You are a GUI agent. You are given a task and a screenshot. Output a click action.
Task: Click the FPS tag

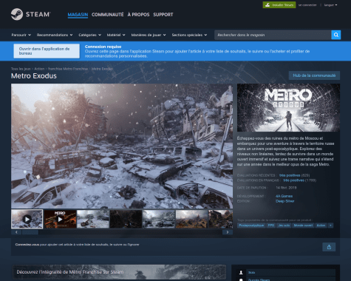point(271,226)
